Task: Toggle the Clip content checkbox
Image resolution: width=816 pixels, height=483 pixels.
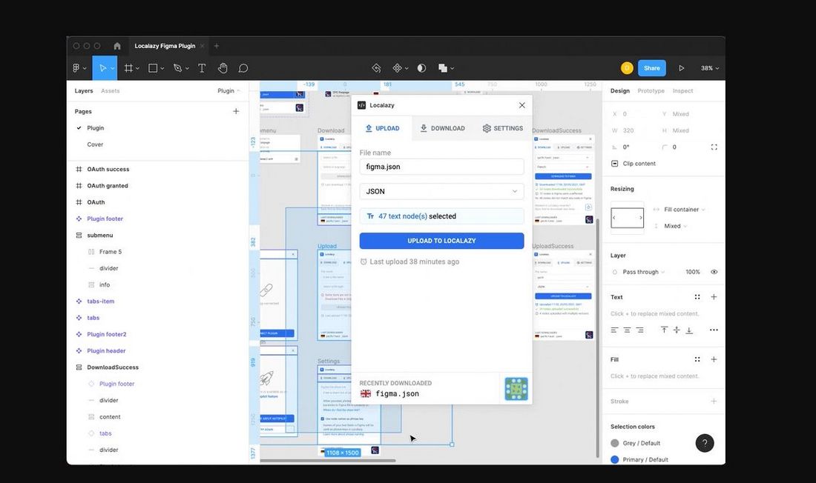Action: point(615,163)
